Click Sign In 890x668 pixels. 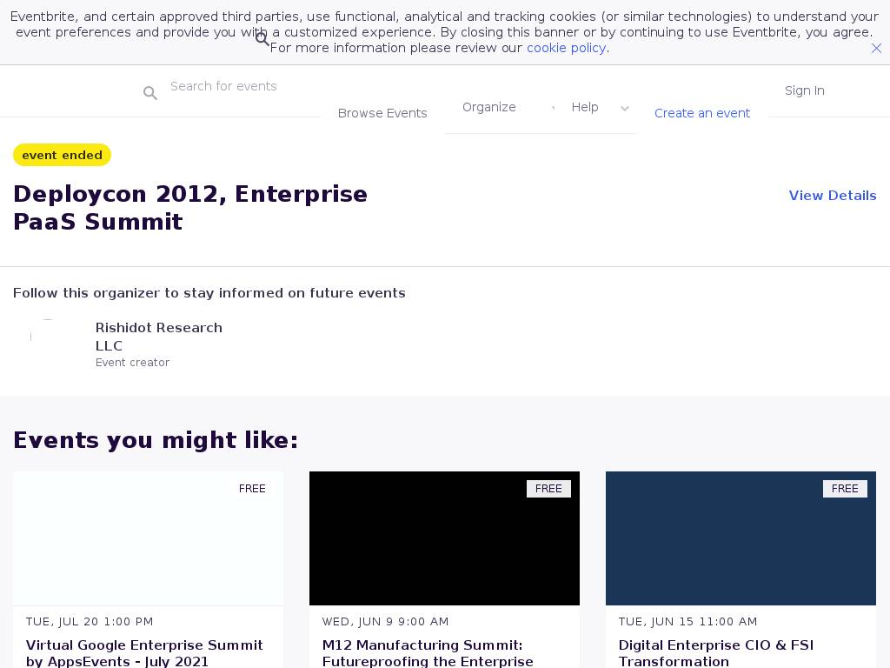[804, 90]
